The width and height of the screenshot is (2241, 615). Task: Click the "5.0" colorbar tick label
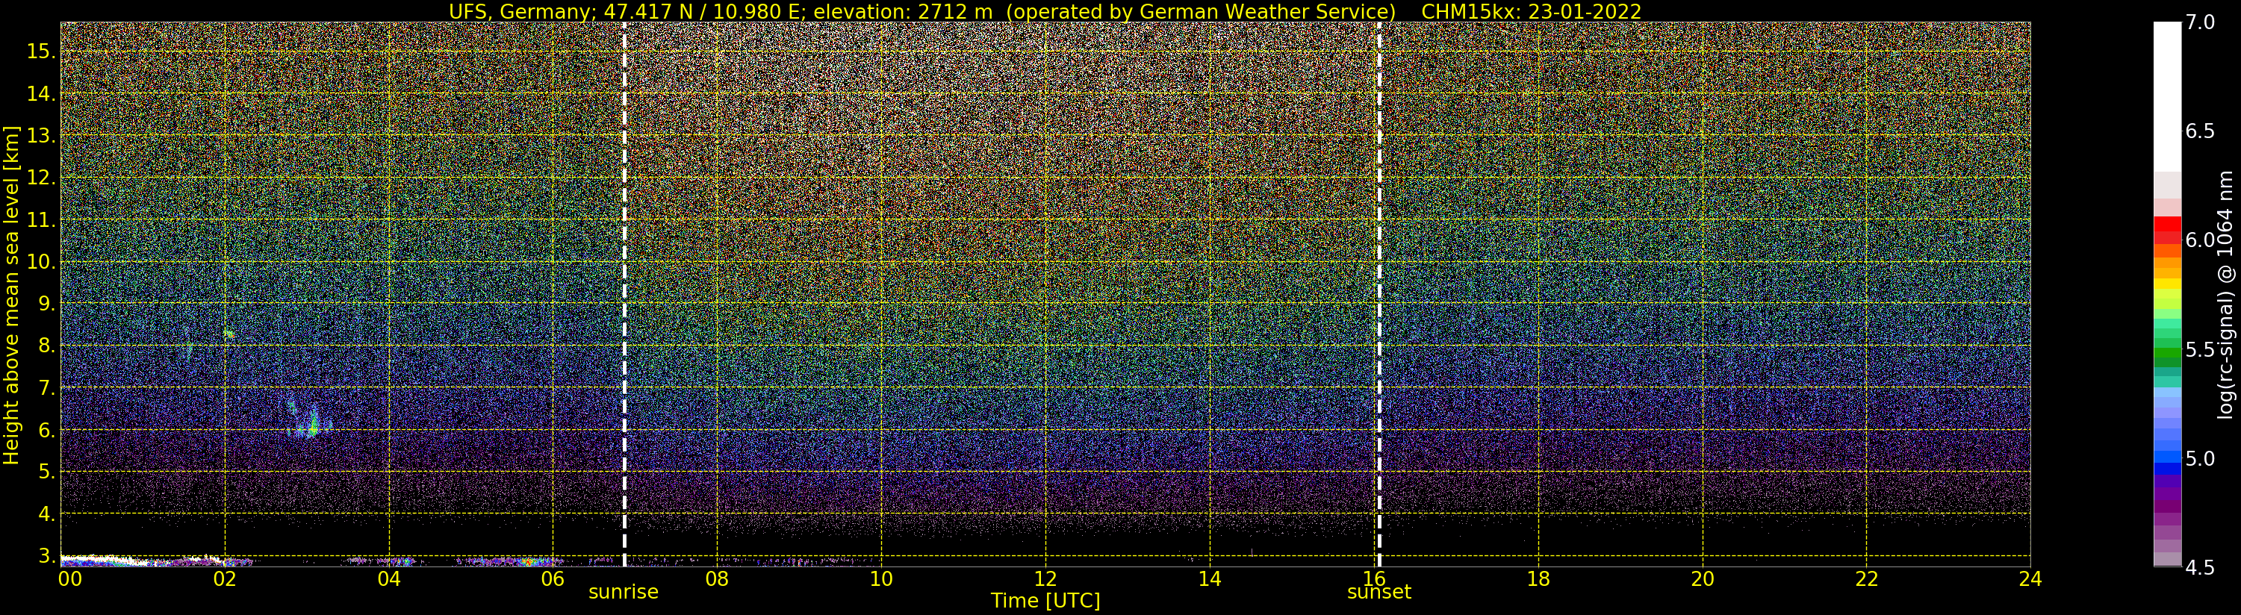point(2200,458)
